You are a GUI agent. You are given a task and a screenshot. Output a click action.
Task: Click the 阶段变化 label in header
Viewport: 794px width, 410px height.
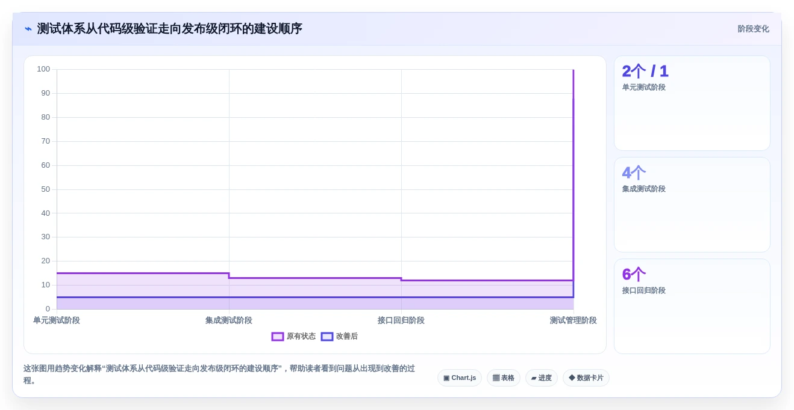pyautogui.click(x=753, y=29)
